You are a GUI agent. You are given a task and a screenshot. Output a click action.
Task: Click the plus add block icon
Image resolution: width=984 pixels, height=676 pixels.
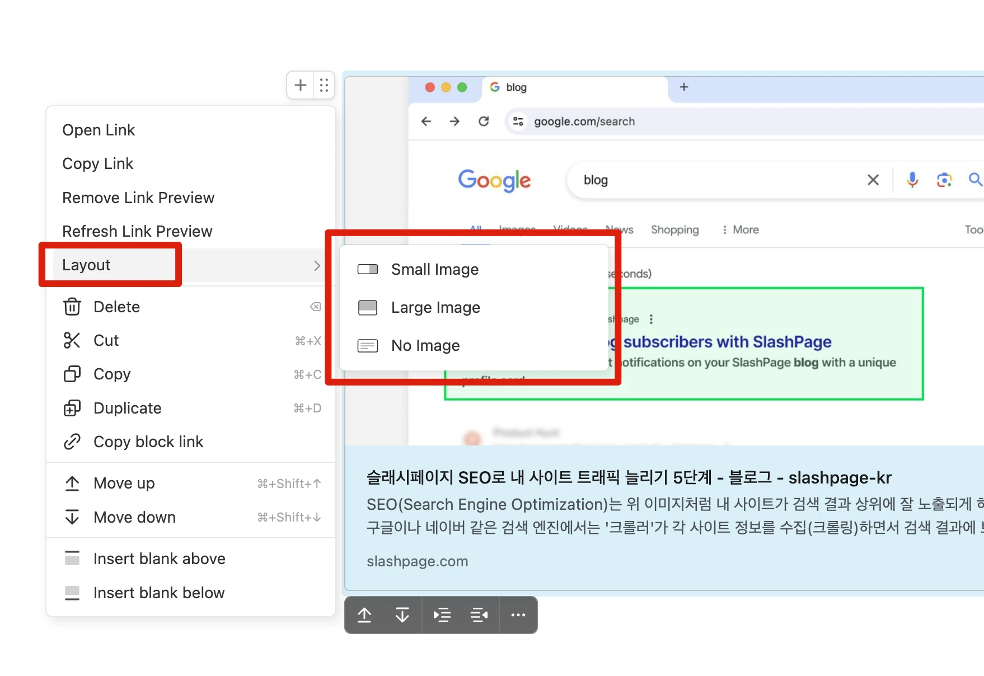[301, 85]
